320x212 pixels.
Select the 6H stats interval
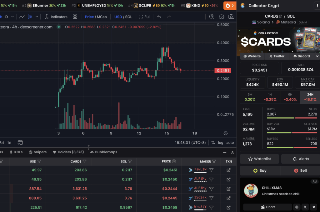pyautogui.click(x=290, y=97)
